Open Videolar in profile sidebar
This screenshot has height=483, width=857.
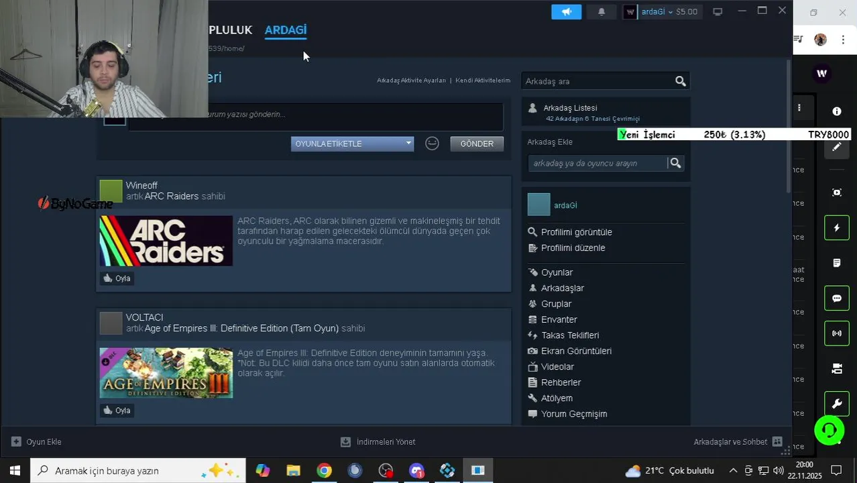(557, 368)
